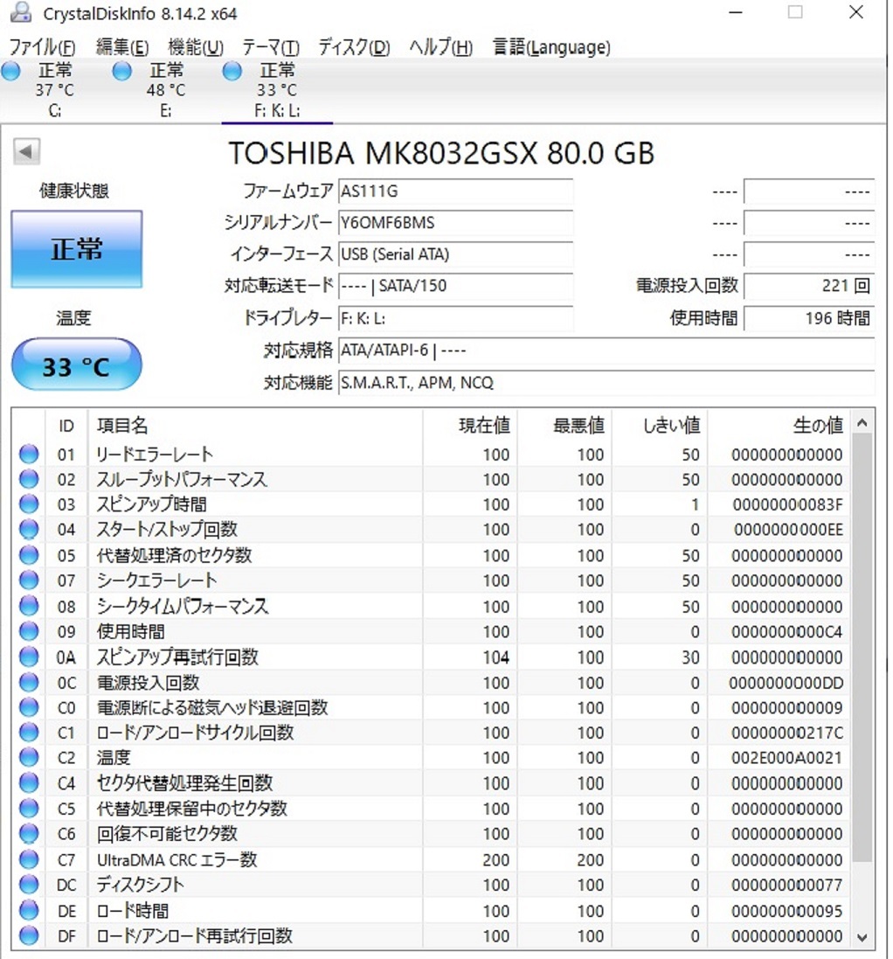Click the interface field USB (Serial ATA)
893x959 pixels.
coord(455,254)
